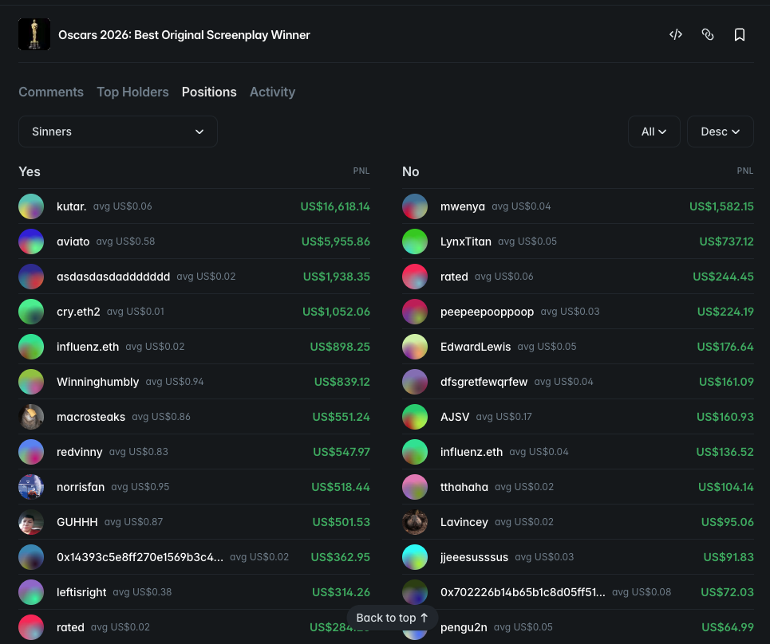
Task: Switch to the Comments tab
Action: click(x=51, y=92)
